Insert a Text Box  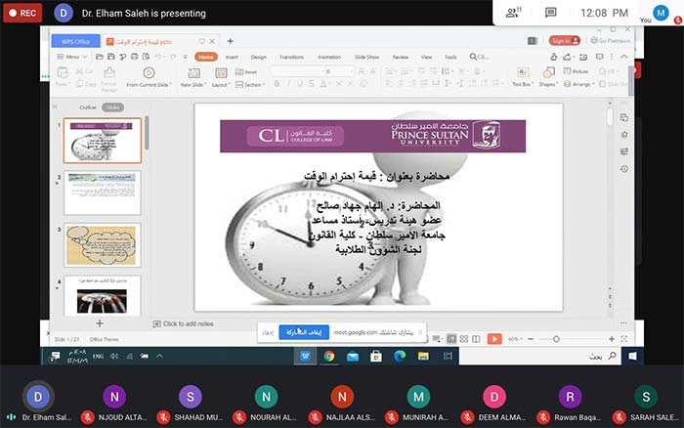tap(523, 77)
